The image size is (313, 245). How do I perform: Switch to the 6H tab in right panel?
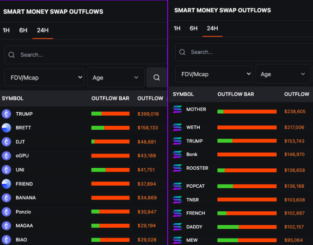click(x=193, y=28)
